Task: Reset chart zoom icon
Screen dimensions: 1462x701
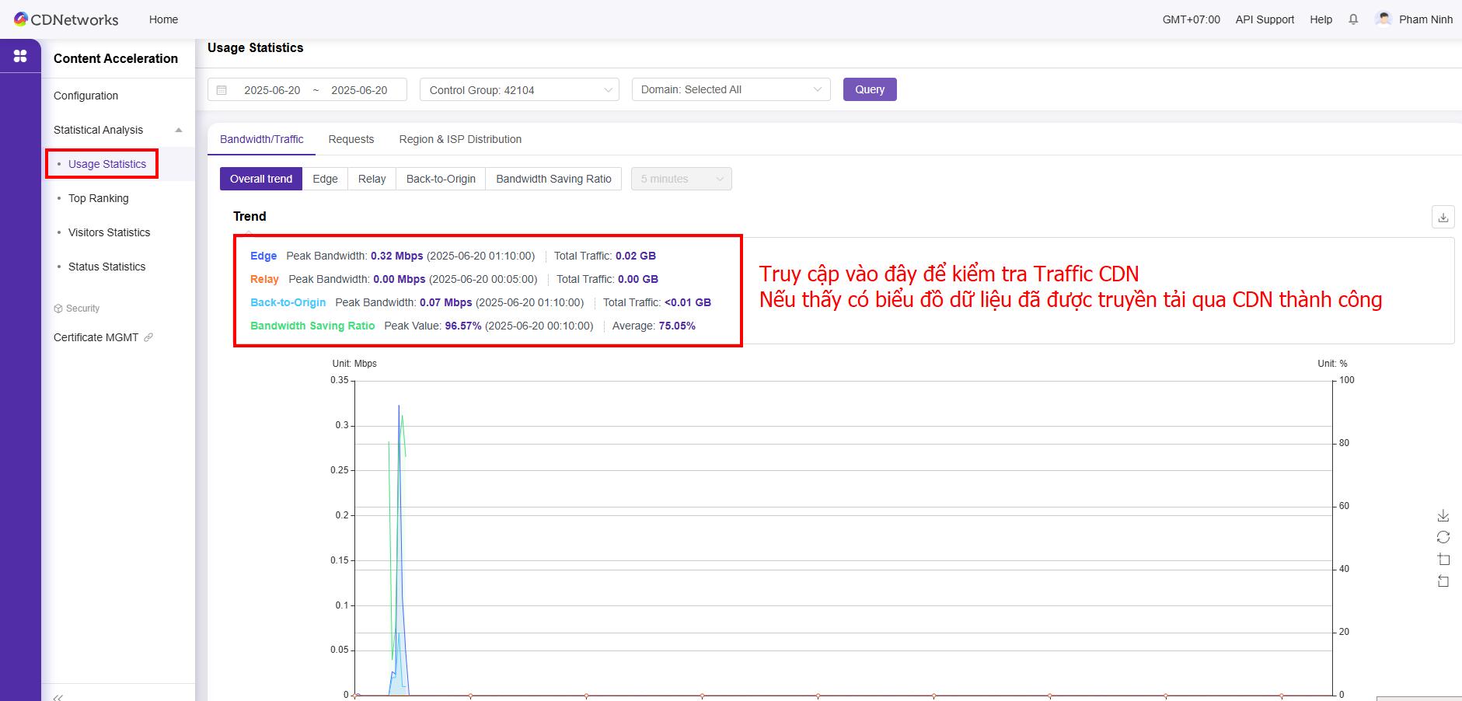Action: pyautogui.click(x=1443, y=581)
